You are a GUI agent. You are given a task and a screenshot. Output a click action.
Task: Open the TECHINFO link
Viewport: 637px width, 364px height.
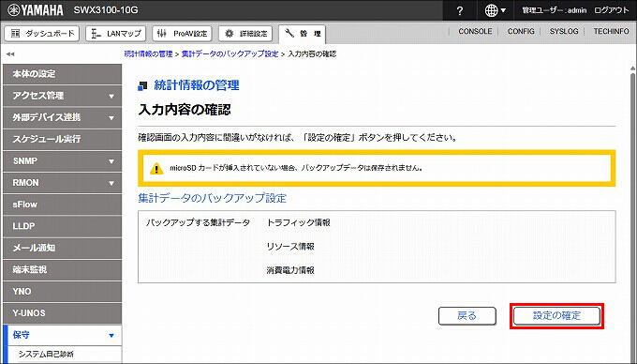tap(611, 31)
